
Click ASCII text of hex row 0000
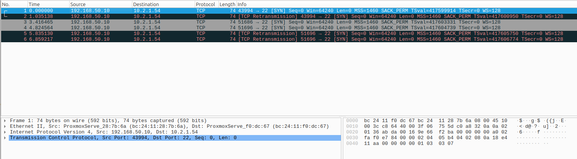pyautogui.click(x=541, y=121)
